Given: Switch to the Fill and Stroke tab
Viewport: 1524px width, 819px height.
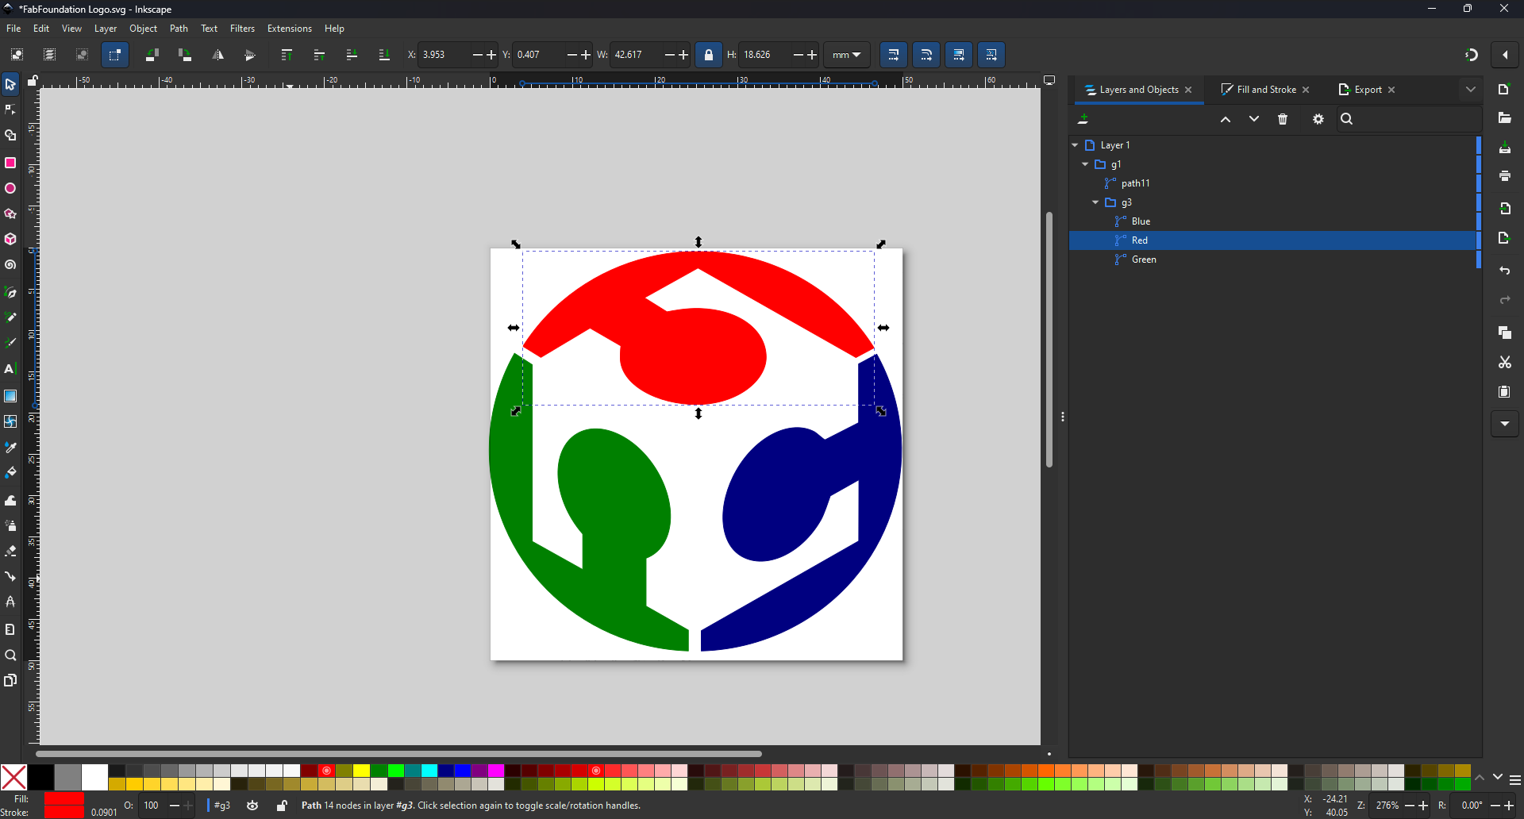Looking at the screenshot, I should [1266, 90].
